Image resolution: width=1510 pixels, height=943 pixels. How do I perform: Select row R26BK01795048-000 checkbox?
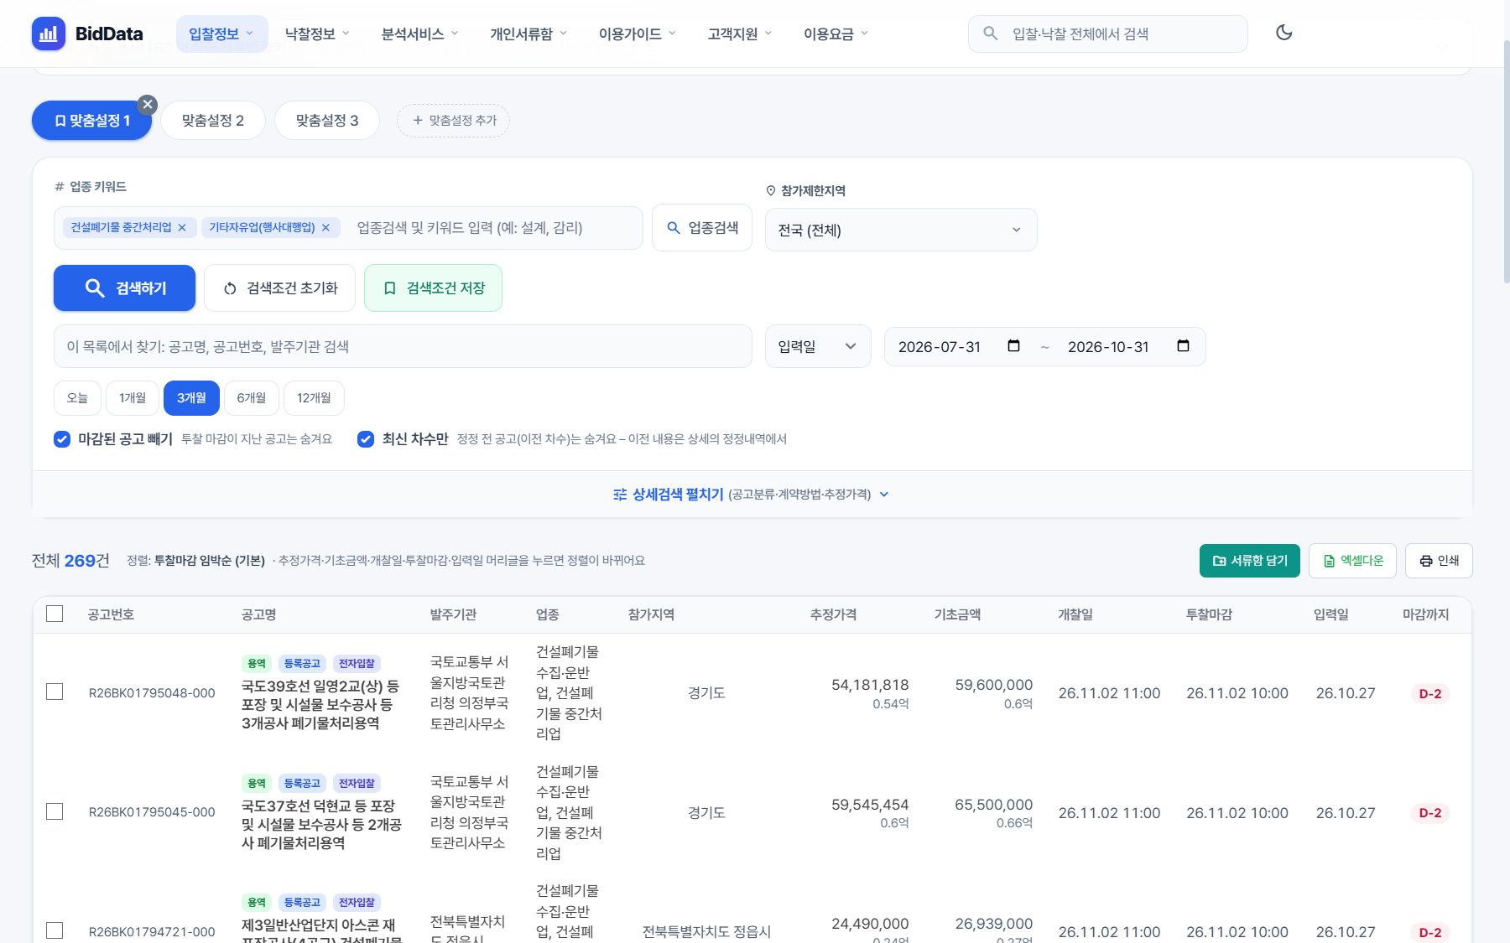click(55, 692)
